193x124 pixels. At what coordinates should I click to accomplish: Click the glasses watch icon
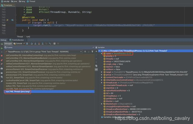pos(96,70)
